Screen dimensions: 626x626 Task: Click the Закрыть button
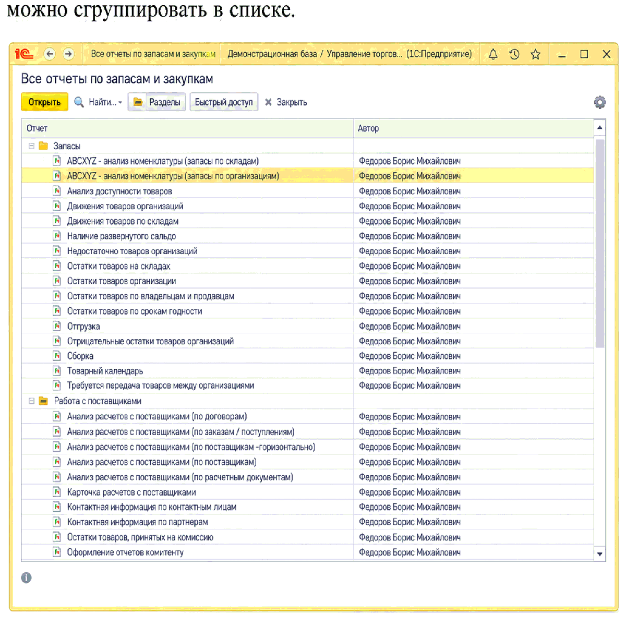pos(286,102)
